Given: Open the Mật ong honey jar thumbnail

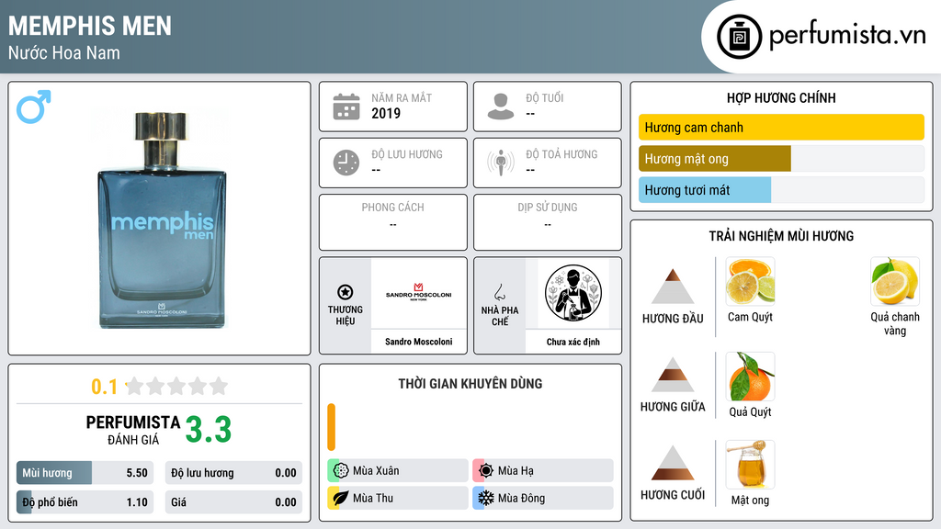Looking at the screenshot, I should 750,465.
